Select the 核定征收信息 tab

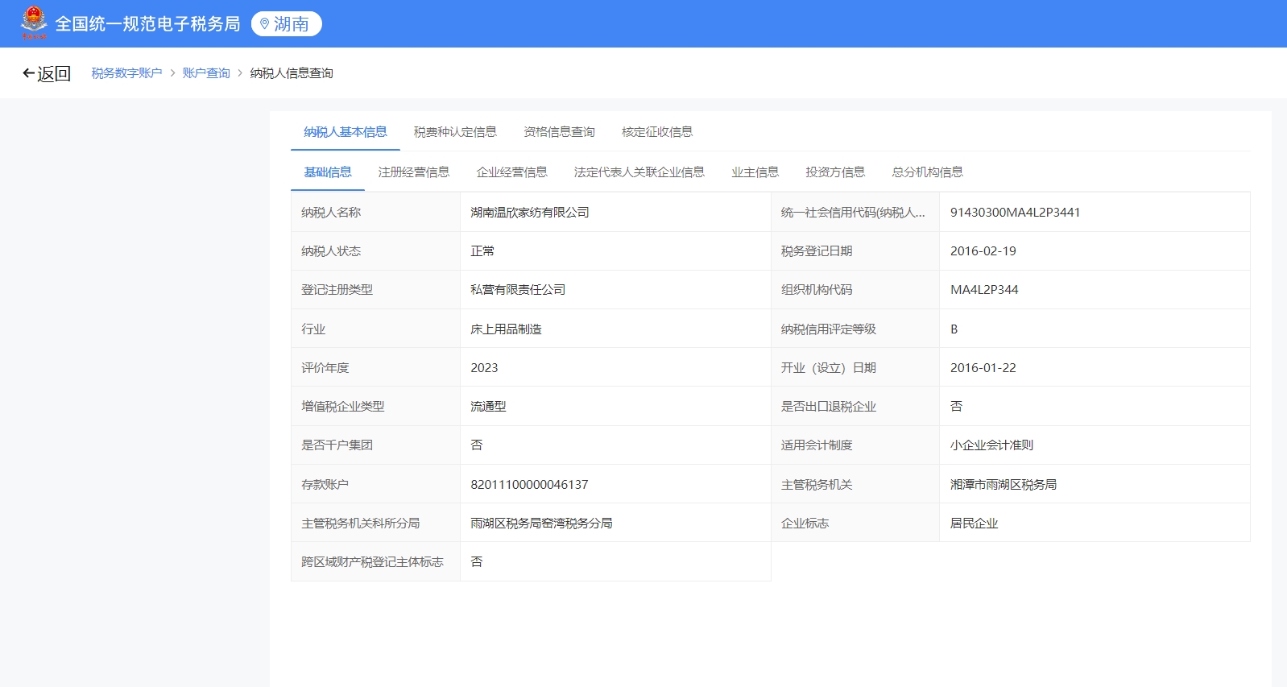[657, 132]
